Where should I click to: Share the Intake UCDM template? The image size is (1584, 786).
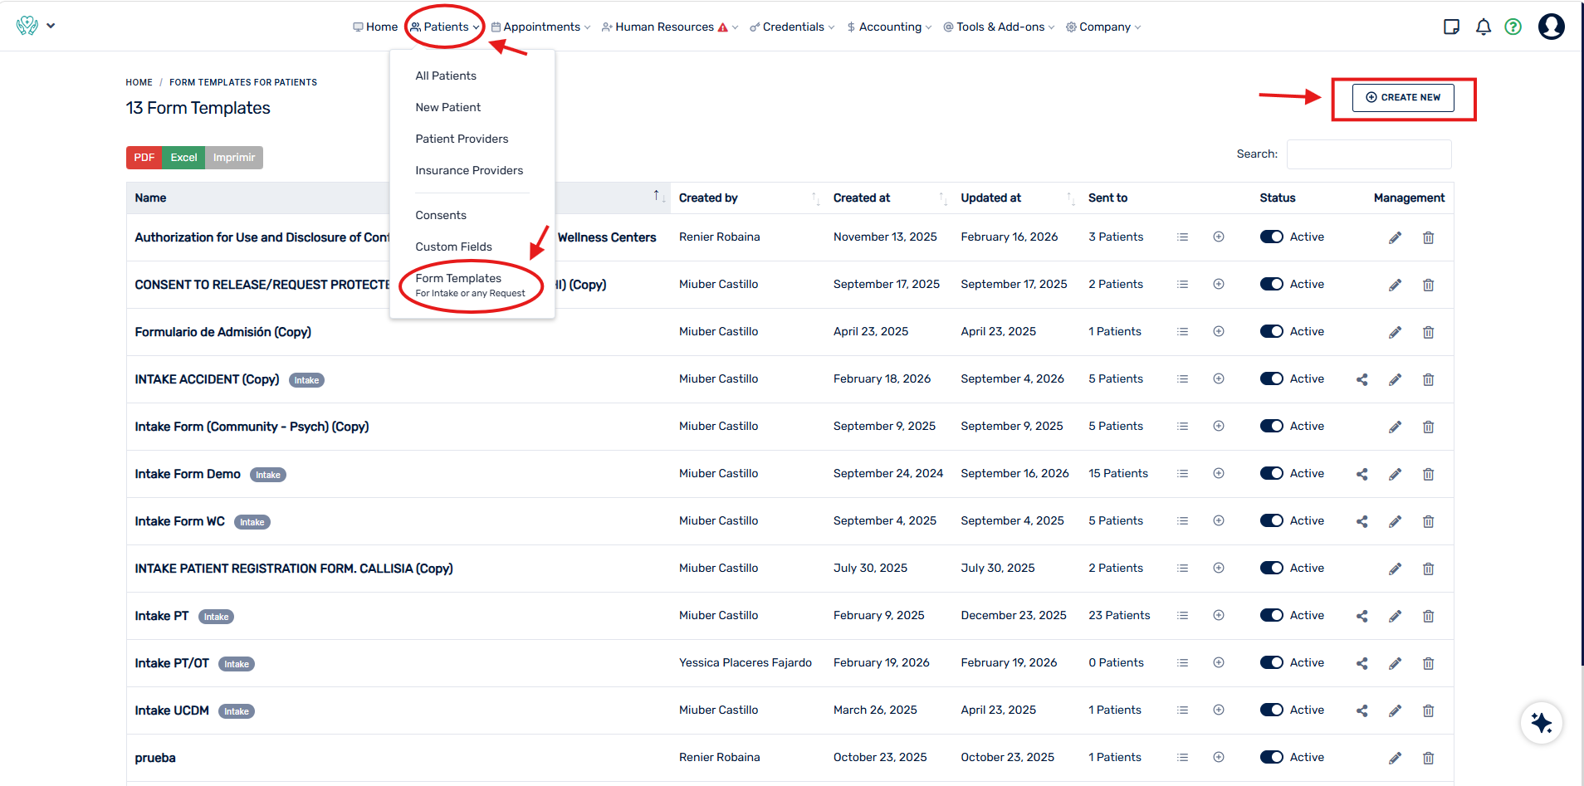pos(1362,710)
